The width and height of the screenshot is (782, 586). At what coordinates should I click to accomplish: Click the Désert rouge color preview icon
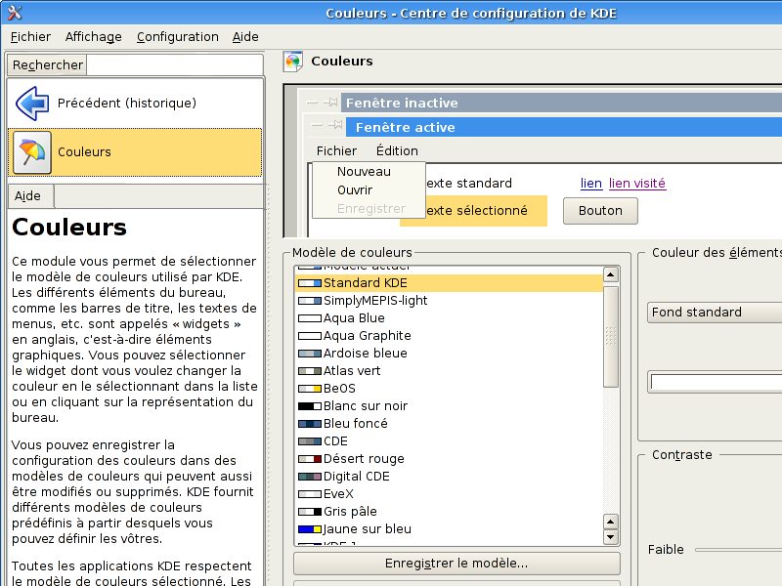click(310, 459)
